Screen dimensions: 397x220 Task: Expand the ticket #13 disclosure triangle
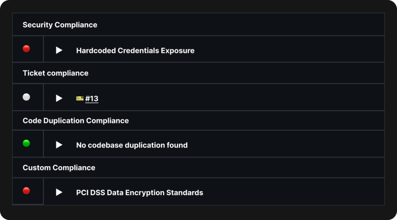coord(59,98)
